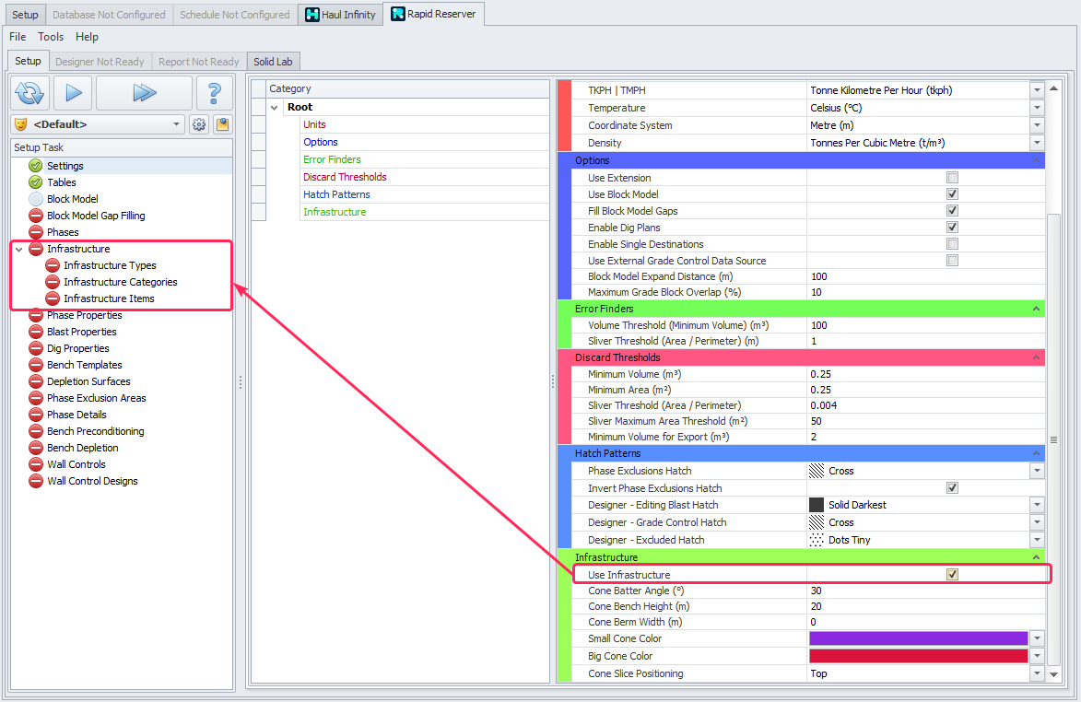Enable the Use Extension checkbox
This screenshot has height=702, width=1081.
952,178
